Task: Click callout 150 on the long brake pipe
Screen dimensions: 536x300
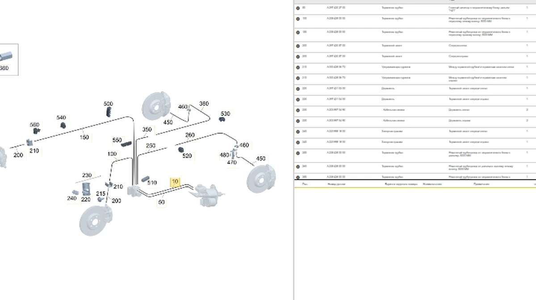Action: click(x=84, y=137)
